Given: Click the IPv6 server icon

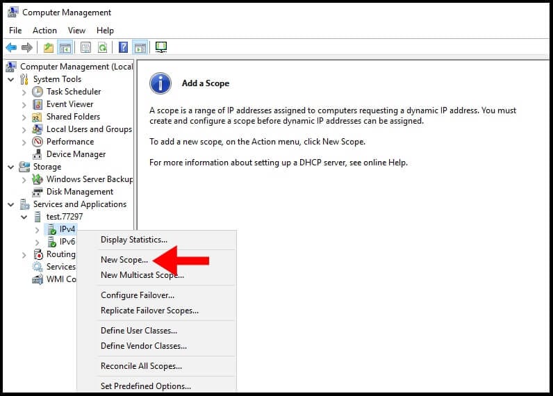Looking at the screenshot, I should point(52,242).
